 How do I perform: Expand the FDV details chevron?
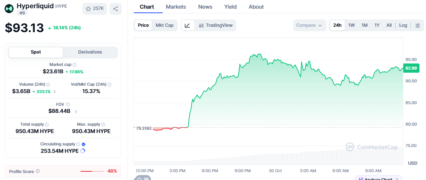click(x=76, y=111)
